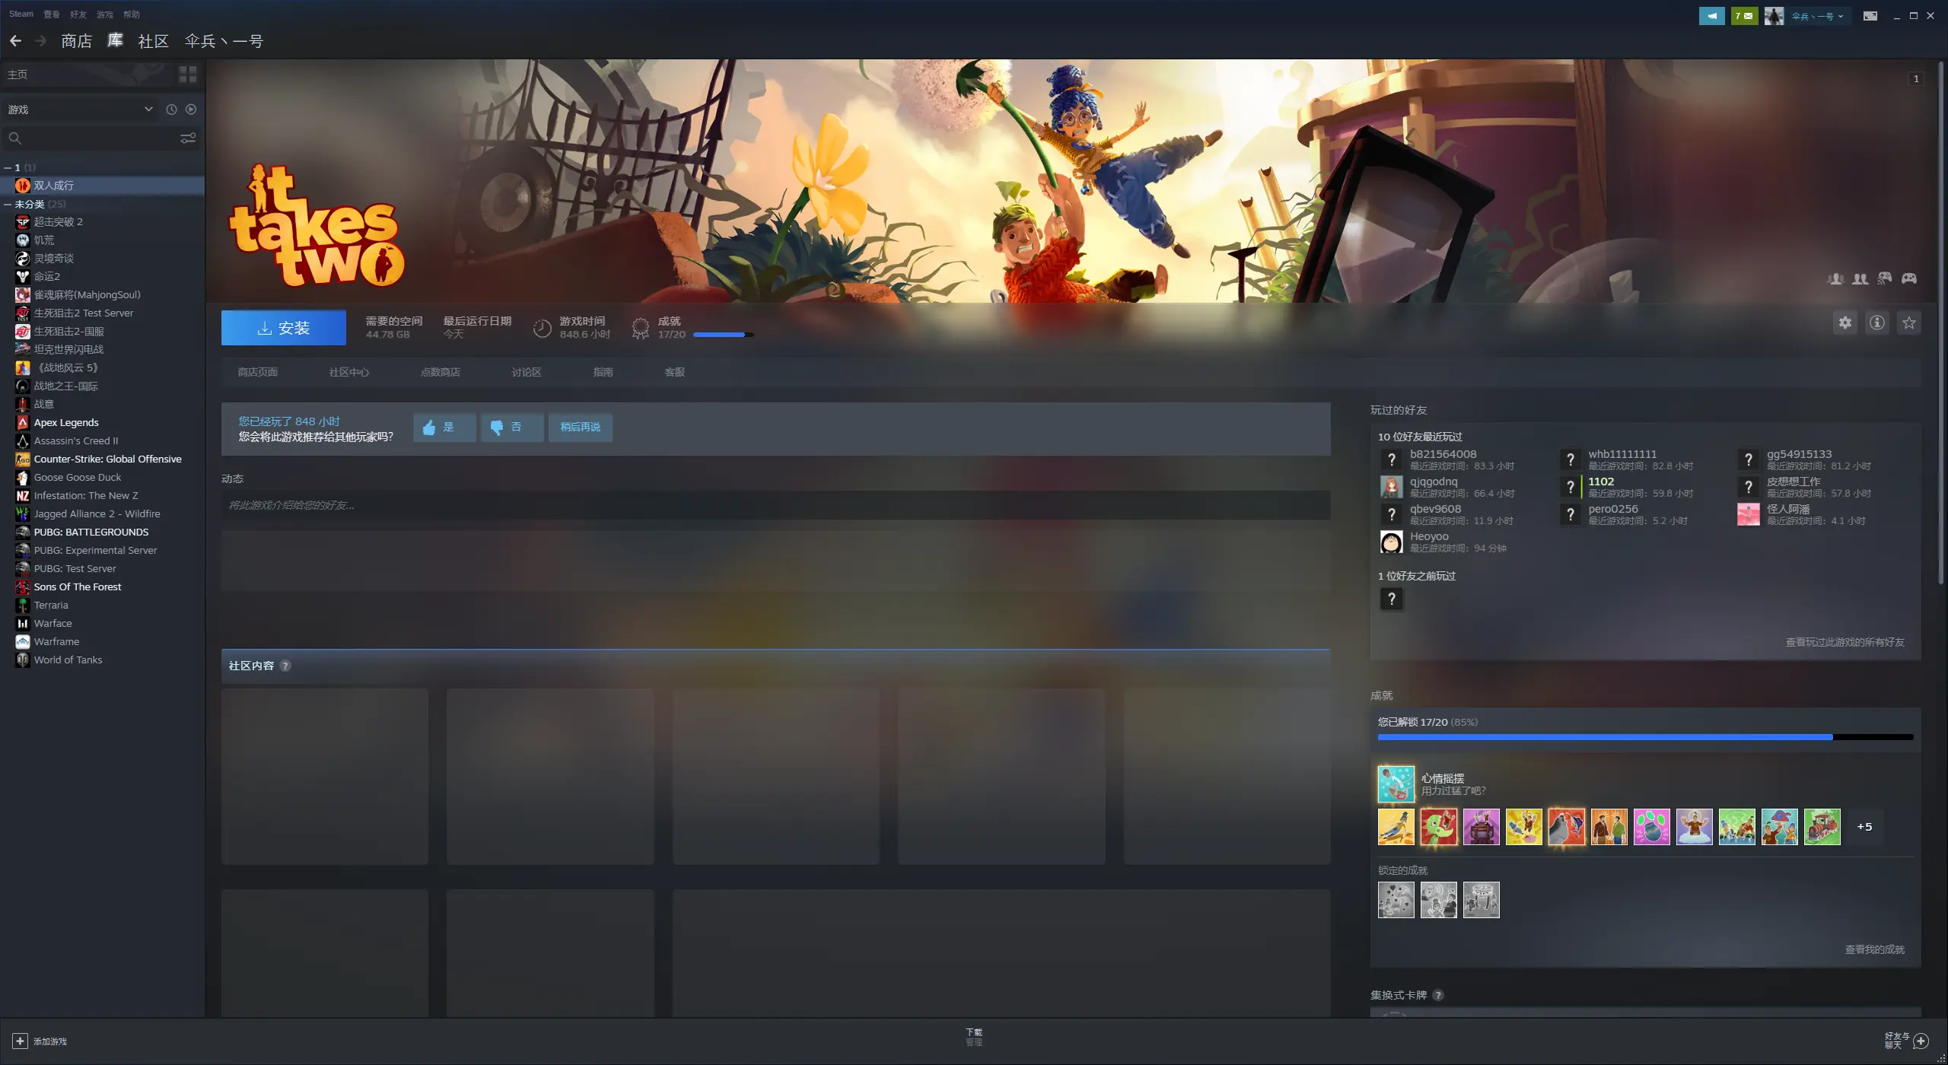1948x1065 pixels.
Task: Click the achievements progress bar in header
Action: tap(723, 335)
